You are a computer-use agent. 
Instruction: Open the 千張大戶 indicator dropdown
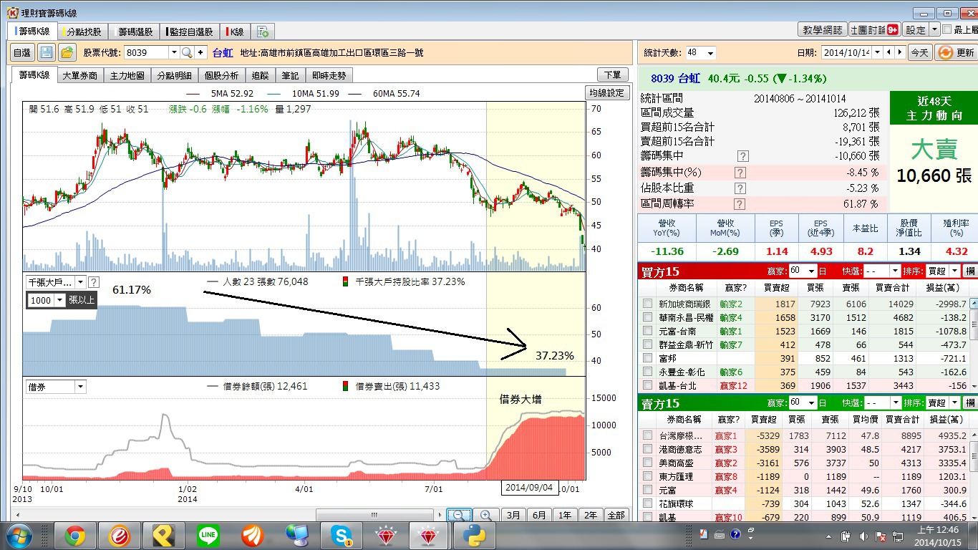pos(81,282)
